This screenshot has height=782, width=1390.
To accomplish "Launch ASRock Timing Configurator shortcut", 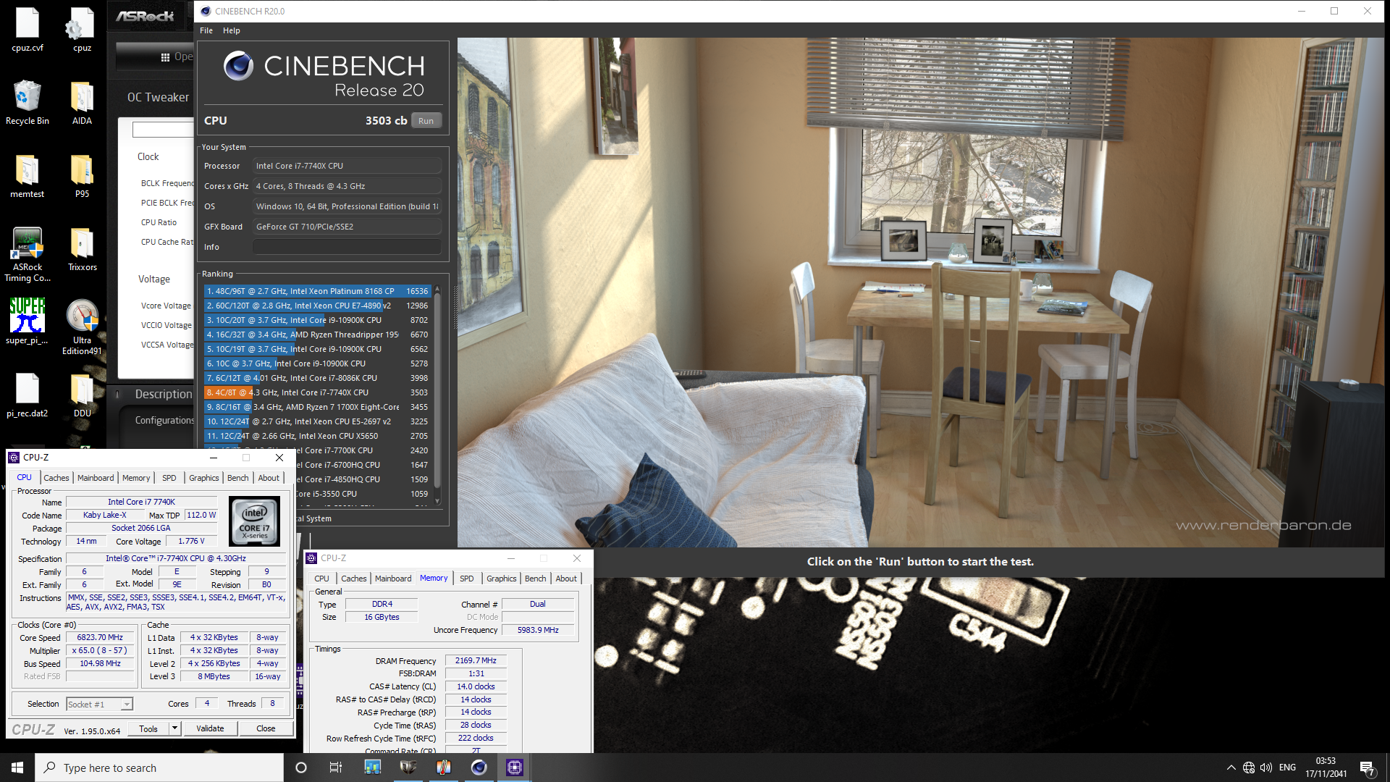I will (28, 253).
